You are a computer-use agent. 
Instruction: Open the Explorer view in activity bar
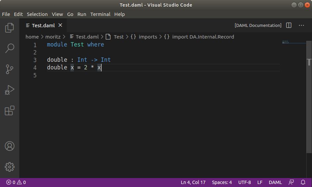[10, 28]
